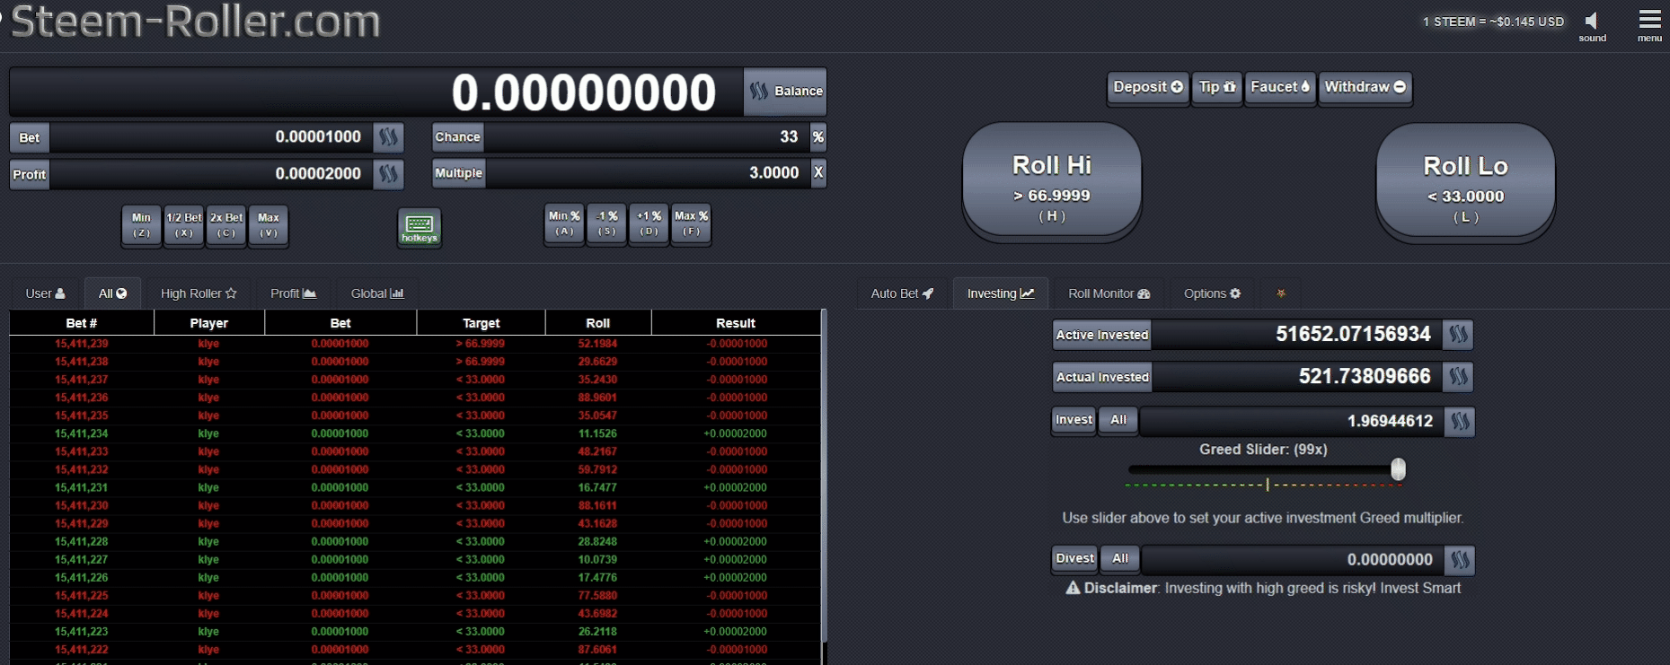Screen dimensions: 1670x665
Task: Click the Divest amount field
Action: click(1293, 560)
